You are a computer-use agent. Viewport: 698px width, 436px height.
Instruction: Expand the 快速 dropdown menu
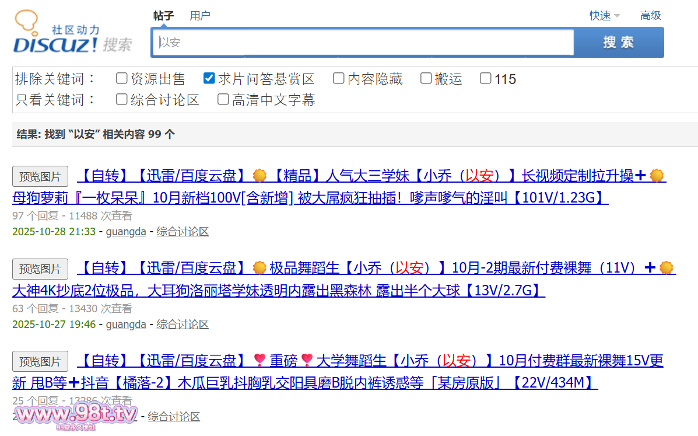tap(604, 16)
